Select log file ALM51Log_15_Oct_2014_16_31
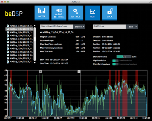This screenshot has width=152, height=121. click(19, 58)
